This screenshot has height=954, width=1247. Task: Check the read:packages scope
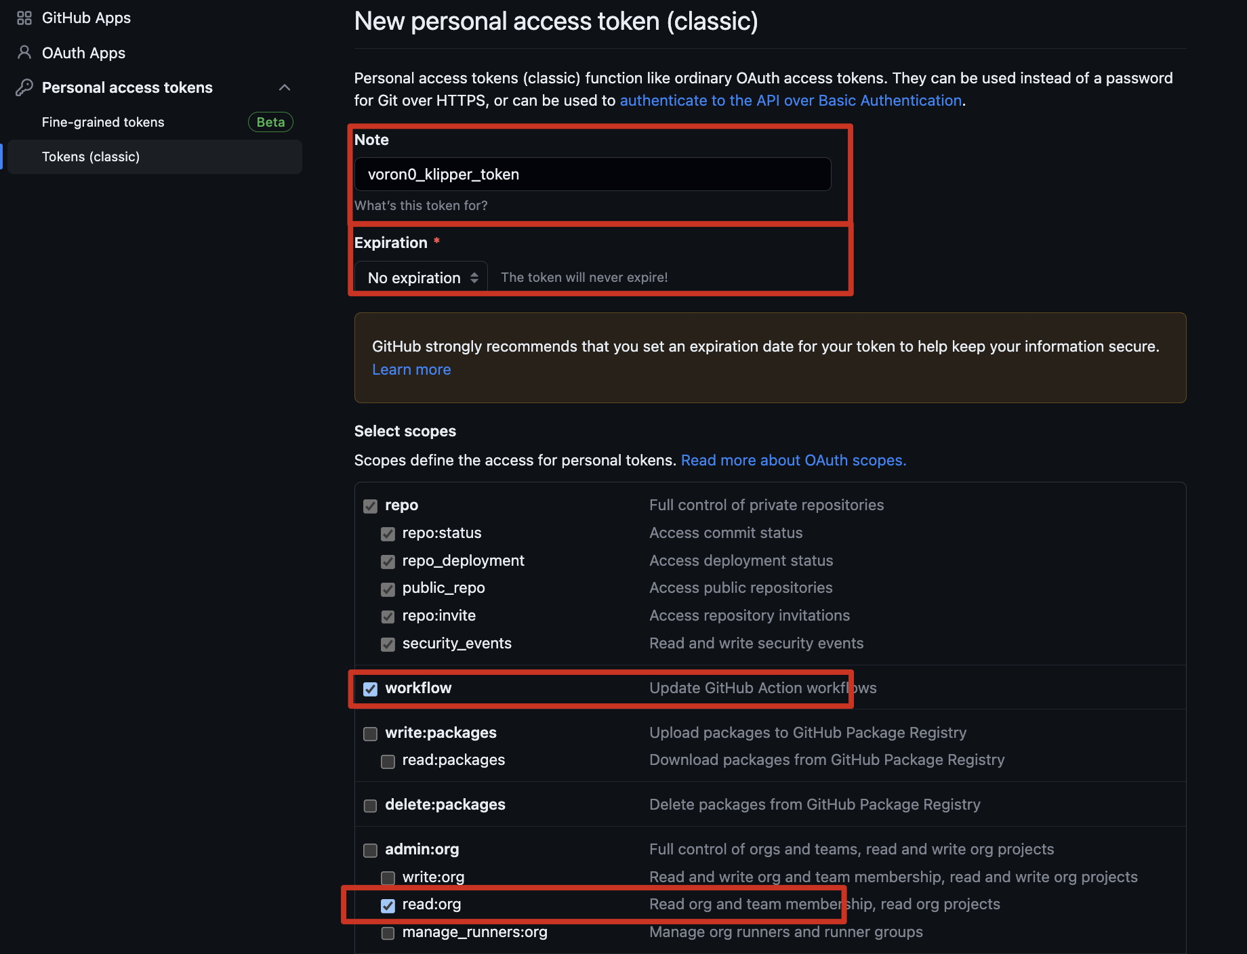click(x=388, y=762)
